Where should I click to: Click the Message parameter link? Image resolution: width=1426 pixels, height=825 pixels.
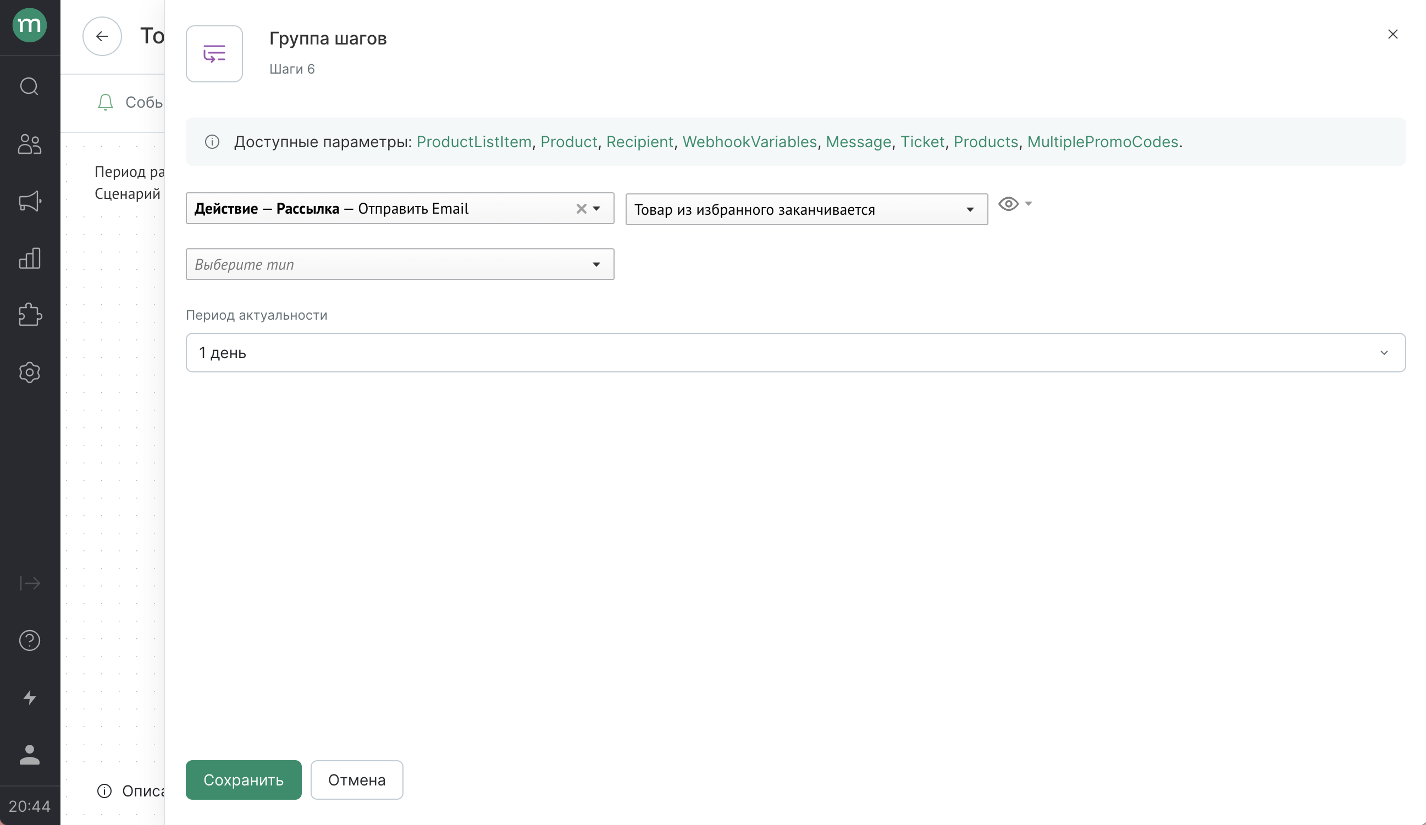(859, 142)
